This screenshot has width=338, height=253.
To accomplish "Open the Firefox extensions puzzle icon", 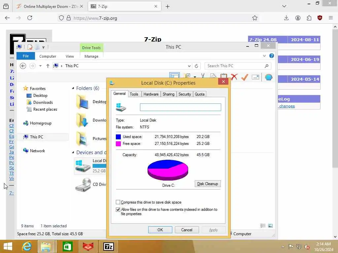I will [309, 18].
